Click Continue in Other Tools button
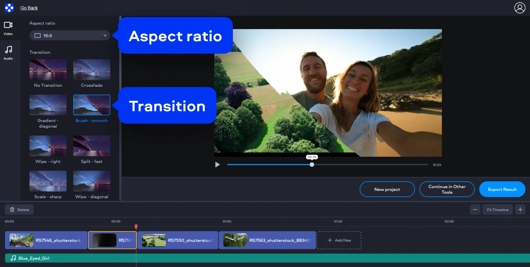 pos(447,189)
